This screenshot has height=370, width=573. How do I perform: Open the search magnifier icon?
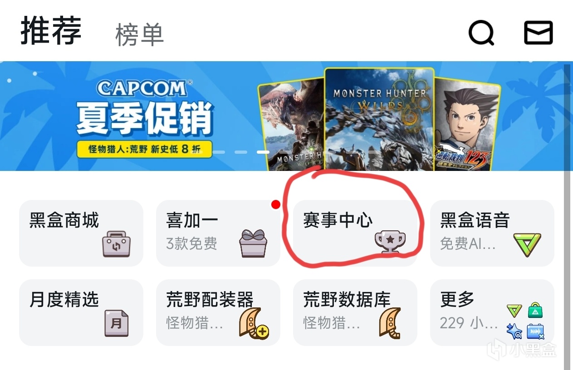(x=481, y=33)
